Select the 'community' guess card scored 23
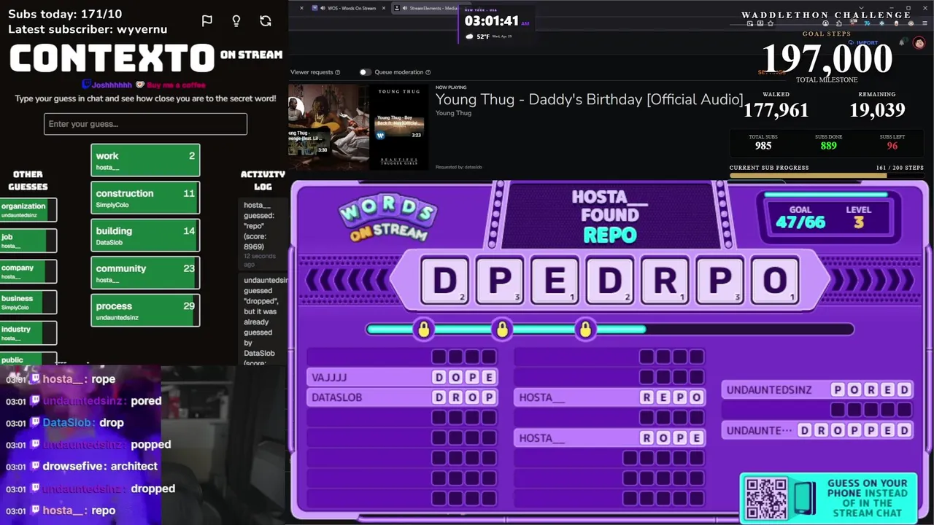This screenshot has height=525, width=934. [x=145, y=273]
